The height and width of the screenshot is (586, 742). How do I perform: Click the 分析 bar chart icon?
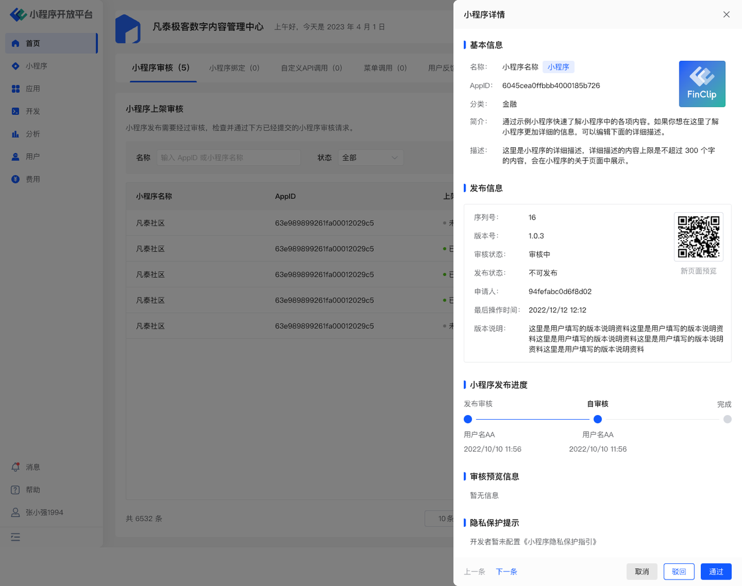click(16, 134)
